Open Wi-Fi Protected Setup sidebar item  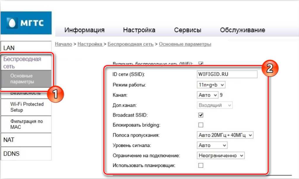click(x=27, y=107)
